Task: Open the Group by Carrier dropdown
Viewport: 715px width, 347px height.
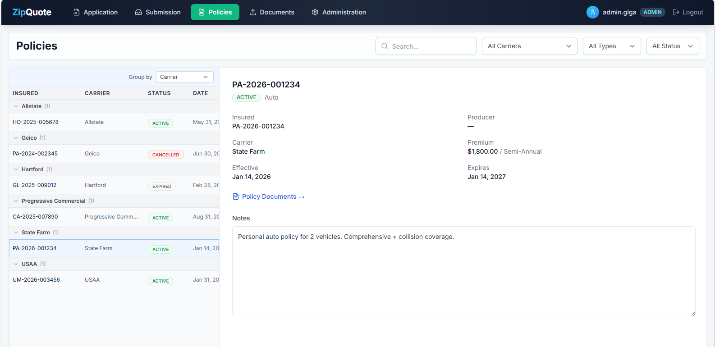Action: point(184,77)
